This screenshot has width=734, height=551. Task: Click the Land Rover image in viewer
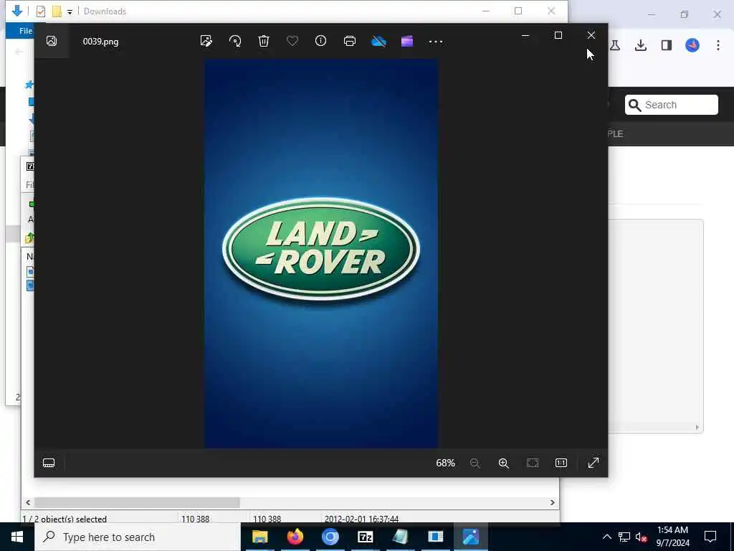321,253
